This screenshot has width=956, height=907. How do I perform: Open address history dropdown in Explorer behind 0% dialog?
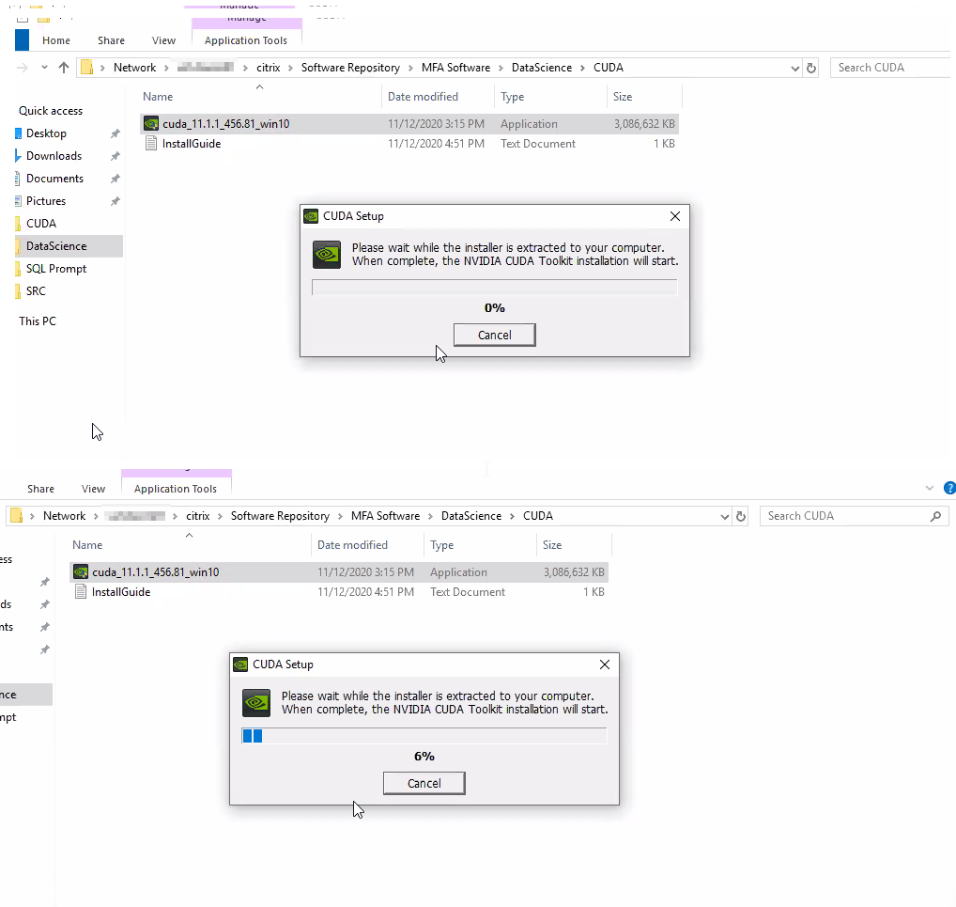794,69
